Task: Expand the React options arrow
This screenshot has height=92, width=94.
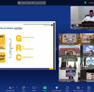Action: tap(38, 88)
